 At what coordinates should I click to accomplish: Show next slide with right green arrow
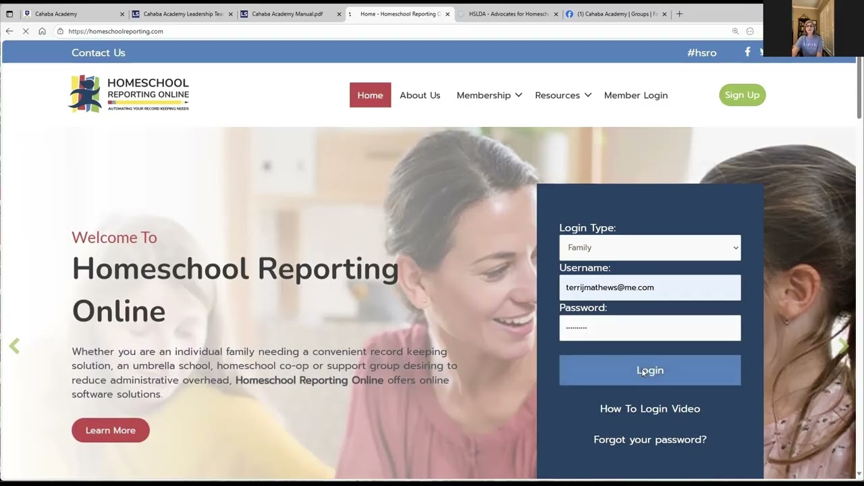(843, 346)
